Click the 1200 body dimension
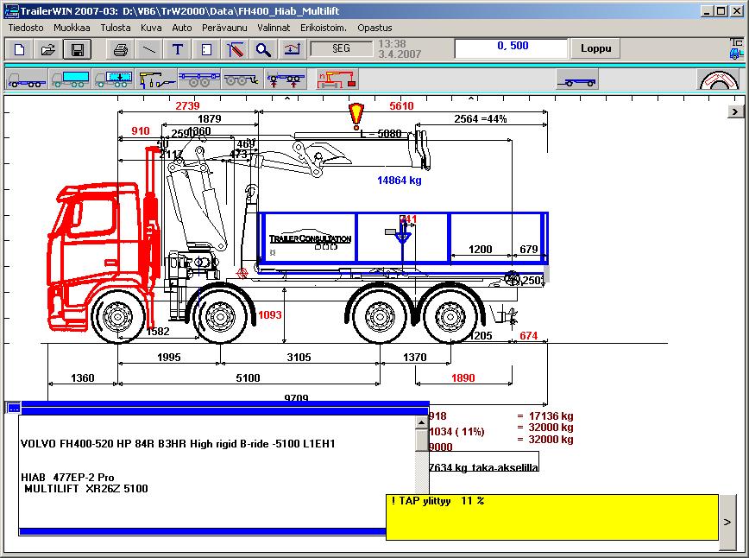Screen dimensions: 749x558 click(x=480, y=249)
